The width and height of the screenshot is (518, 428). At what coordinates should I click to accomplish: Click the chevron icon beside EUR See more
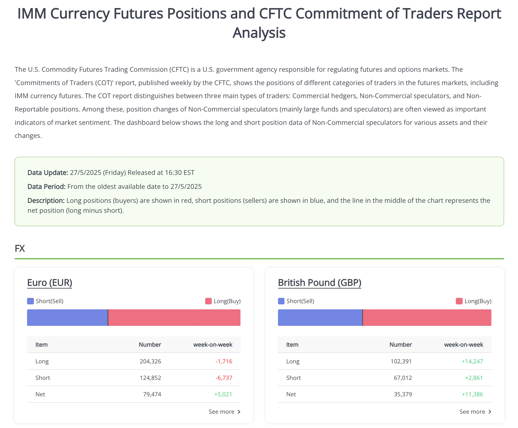tap(239, 411)
